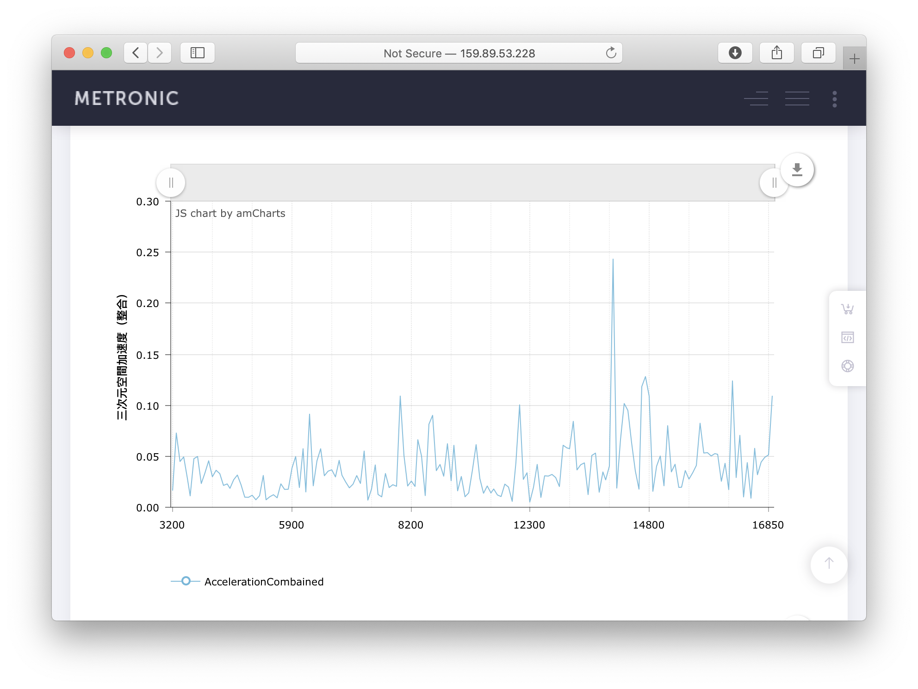Show all tabs overview icon
Viewport: 918px width, 689px height.
[818, 53]
